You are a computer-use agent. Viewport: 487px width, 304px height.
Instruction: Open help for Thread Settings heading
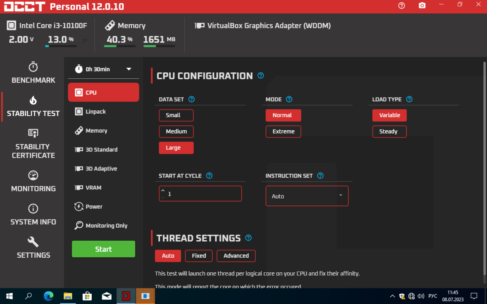pos(248,238)
